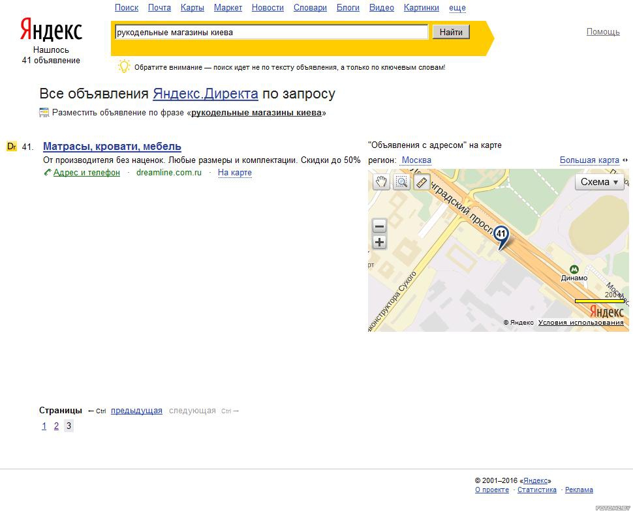Open the Реклама footer link
633x513 pixels.
pos(579,490)
